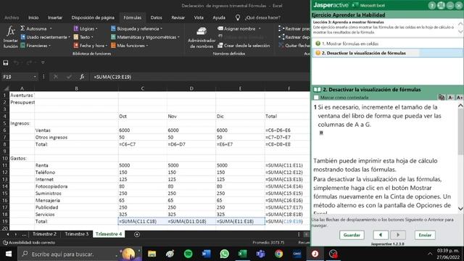Image resolution: width=464 pixels, height=261 pixels.
Task: Click the ¿Qué desea hacer? lightbulb icon
Action: [238, 17]
